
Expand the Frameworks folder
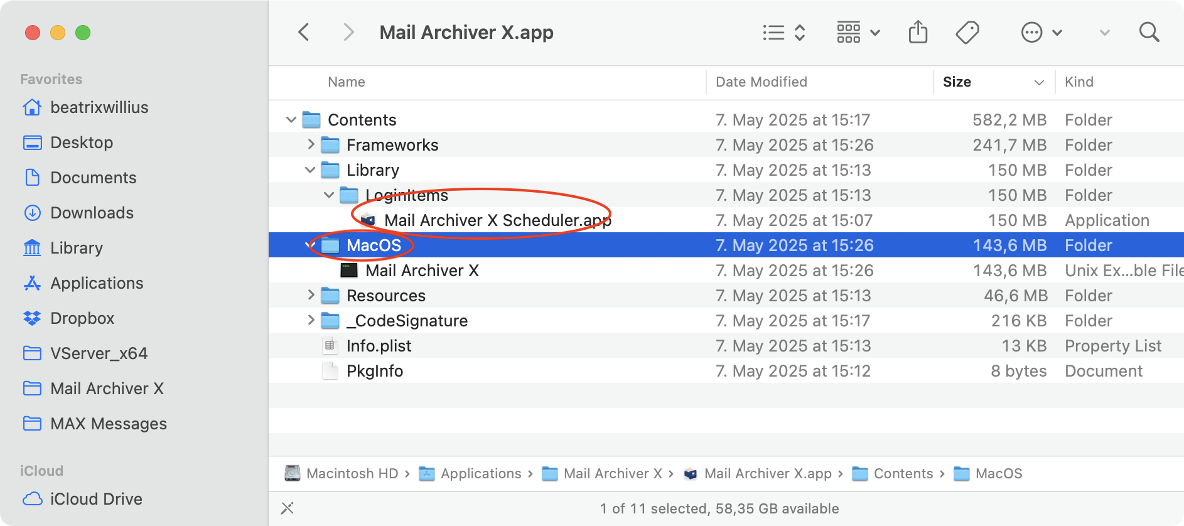click(310, 144)
